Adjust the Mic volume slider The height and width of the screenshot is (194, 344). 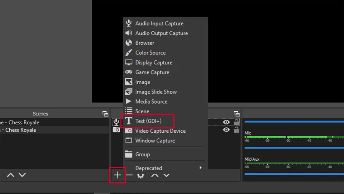point(294,148)
